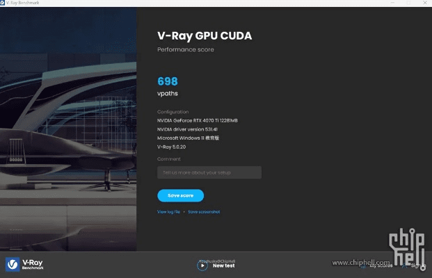Select the NVIDIA GeForce RTX 4070 Ti line
This screenshot has height=278, width=432.
[x=198, y=120]
